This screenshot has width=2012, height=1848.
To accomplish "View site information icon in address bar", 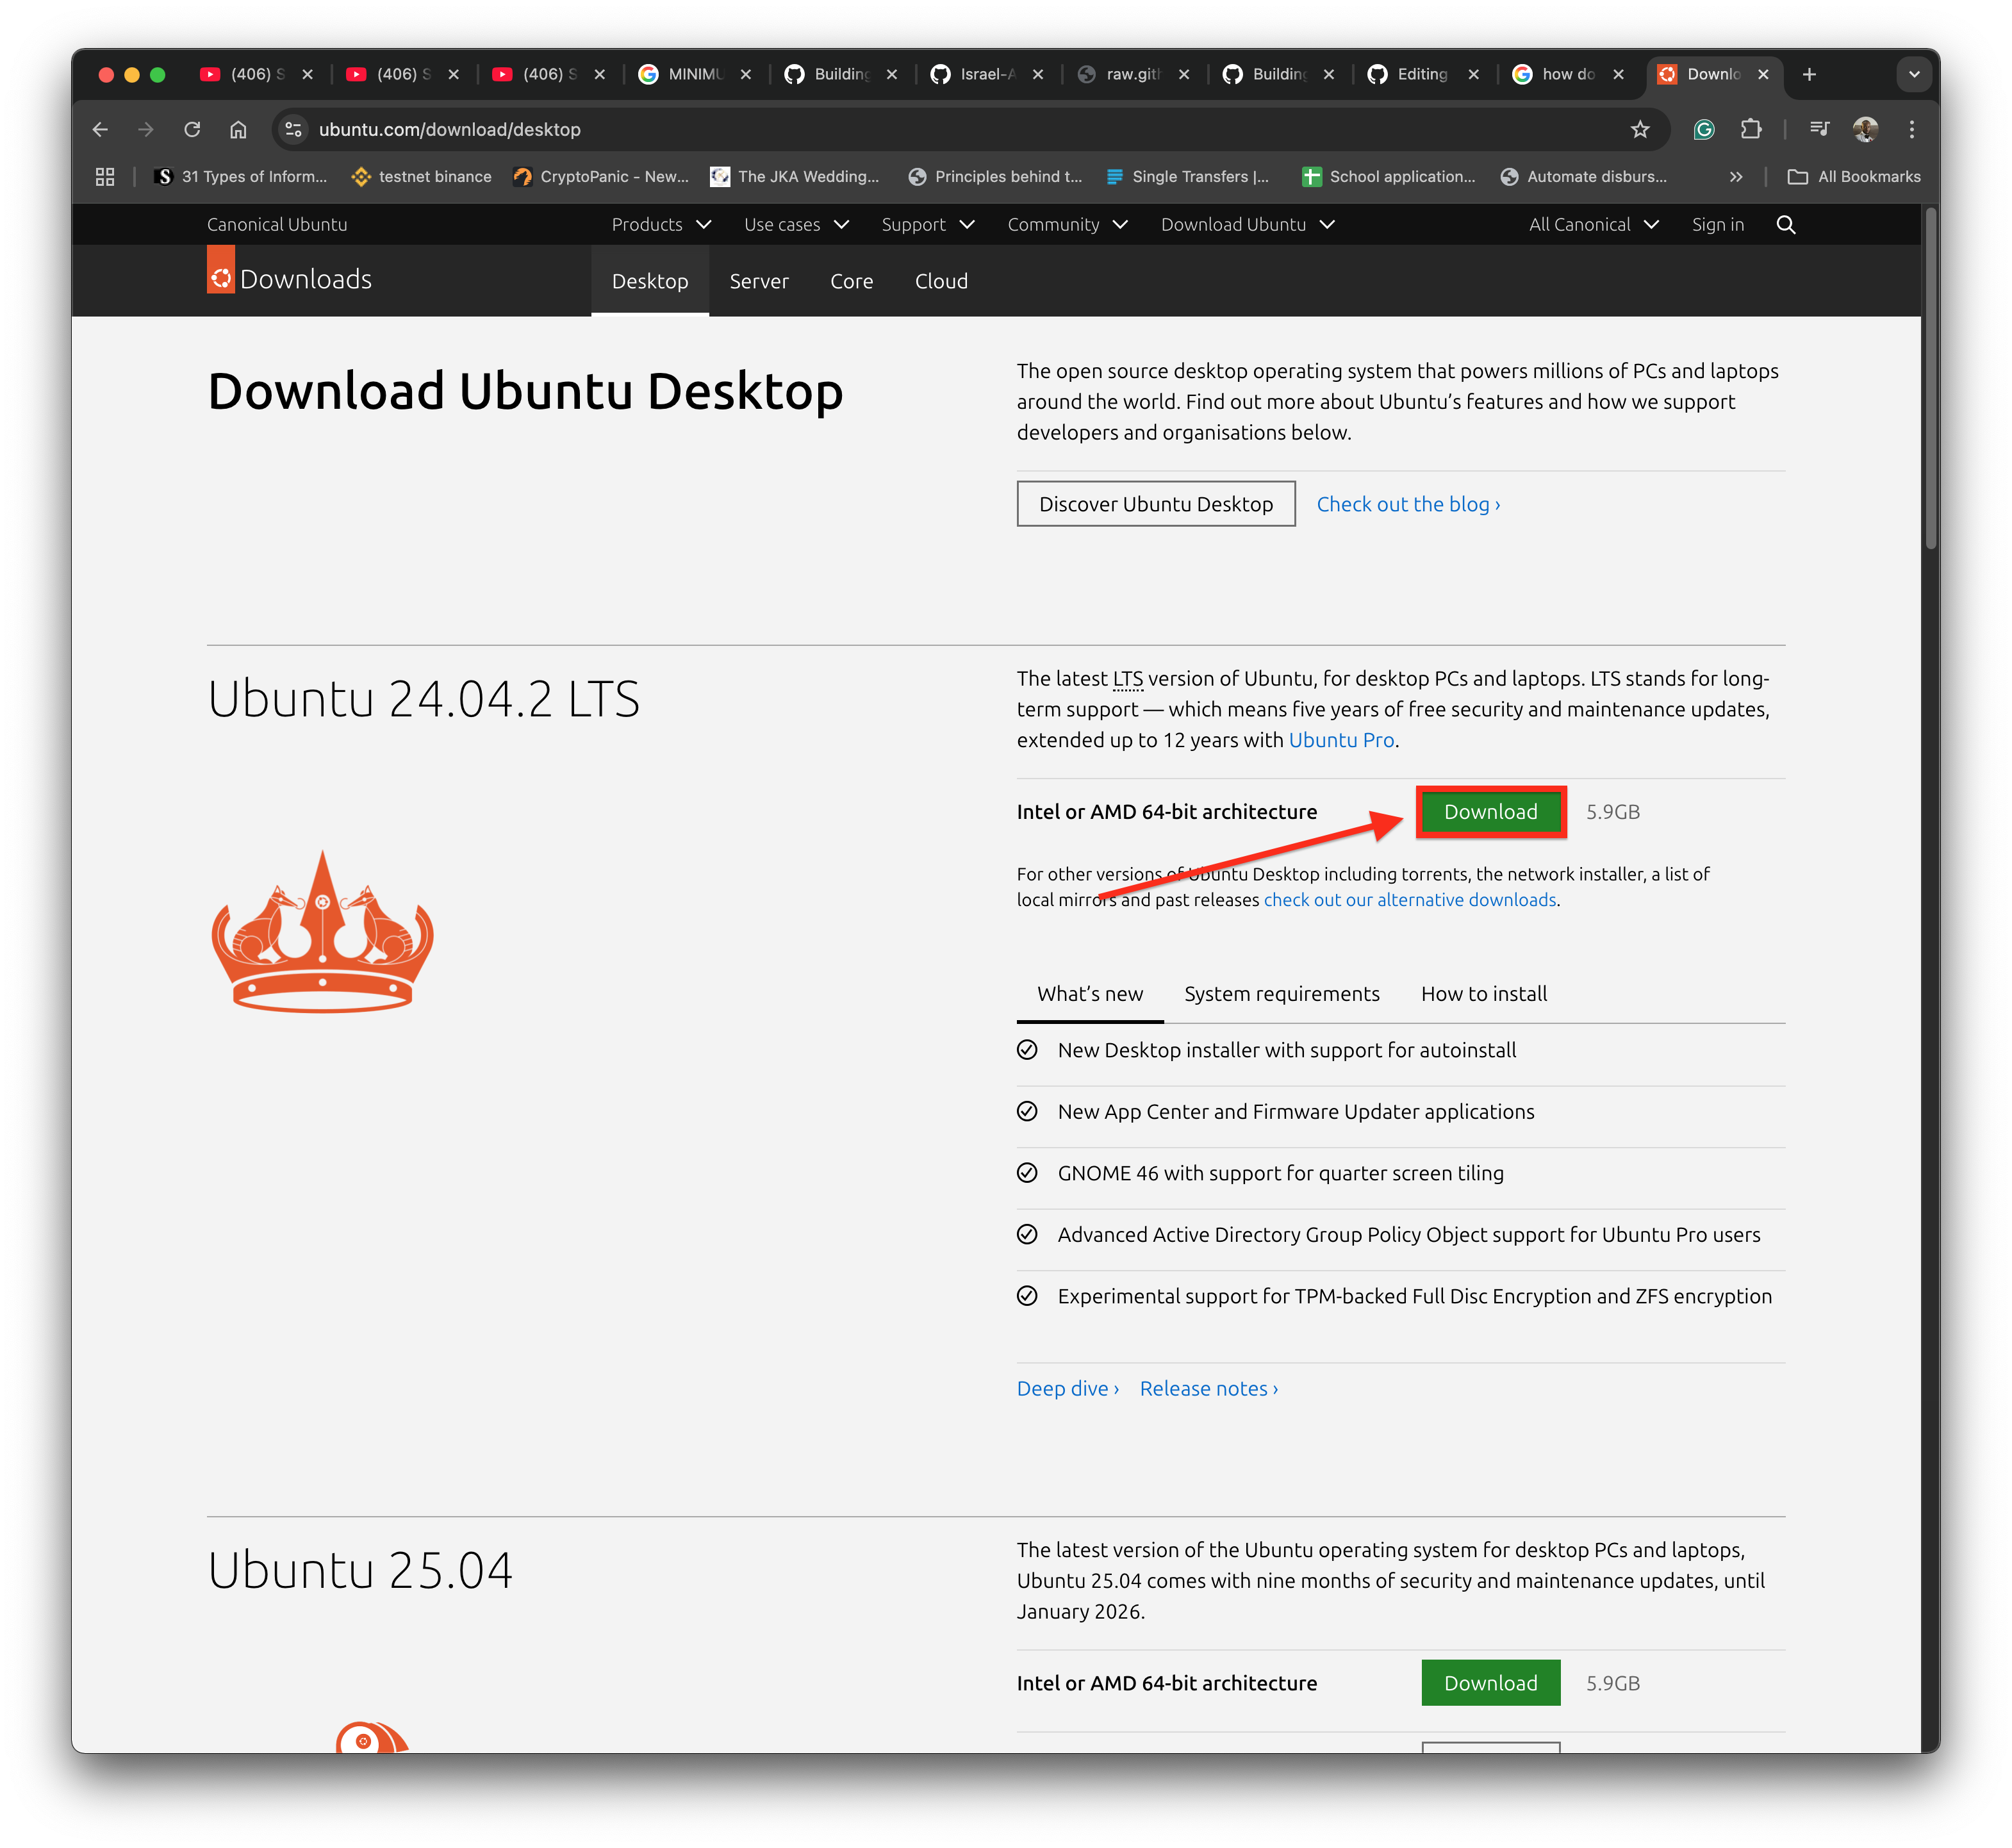I will coord(293,129).
